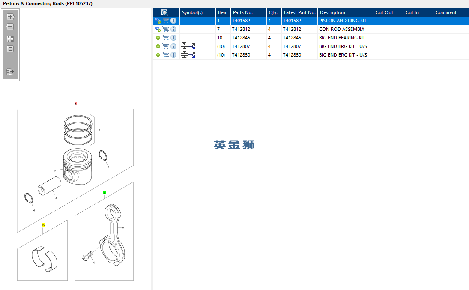This screenshot has height=290, width=469.
Task: Select green callout 7 marker in diagram
Action: (x=105, y=193)
